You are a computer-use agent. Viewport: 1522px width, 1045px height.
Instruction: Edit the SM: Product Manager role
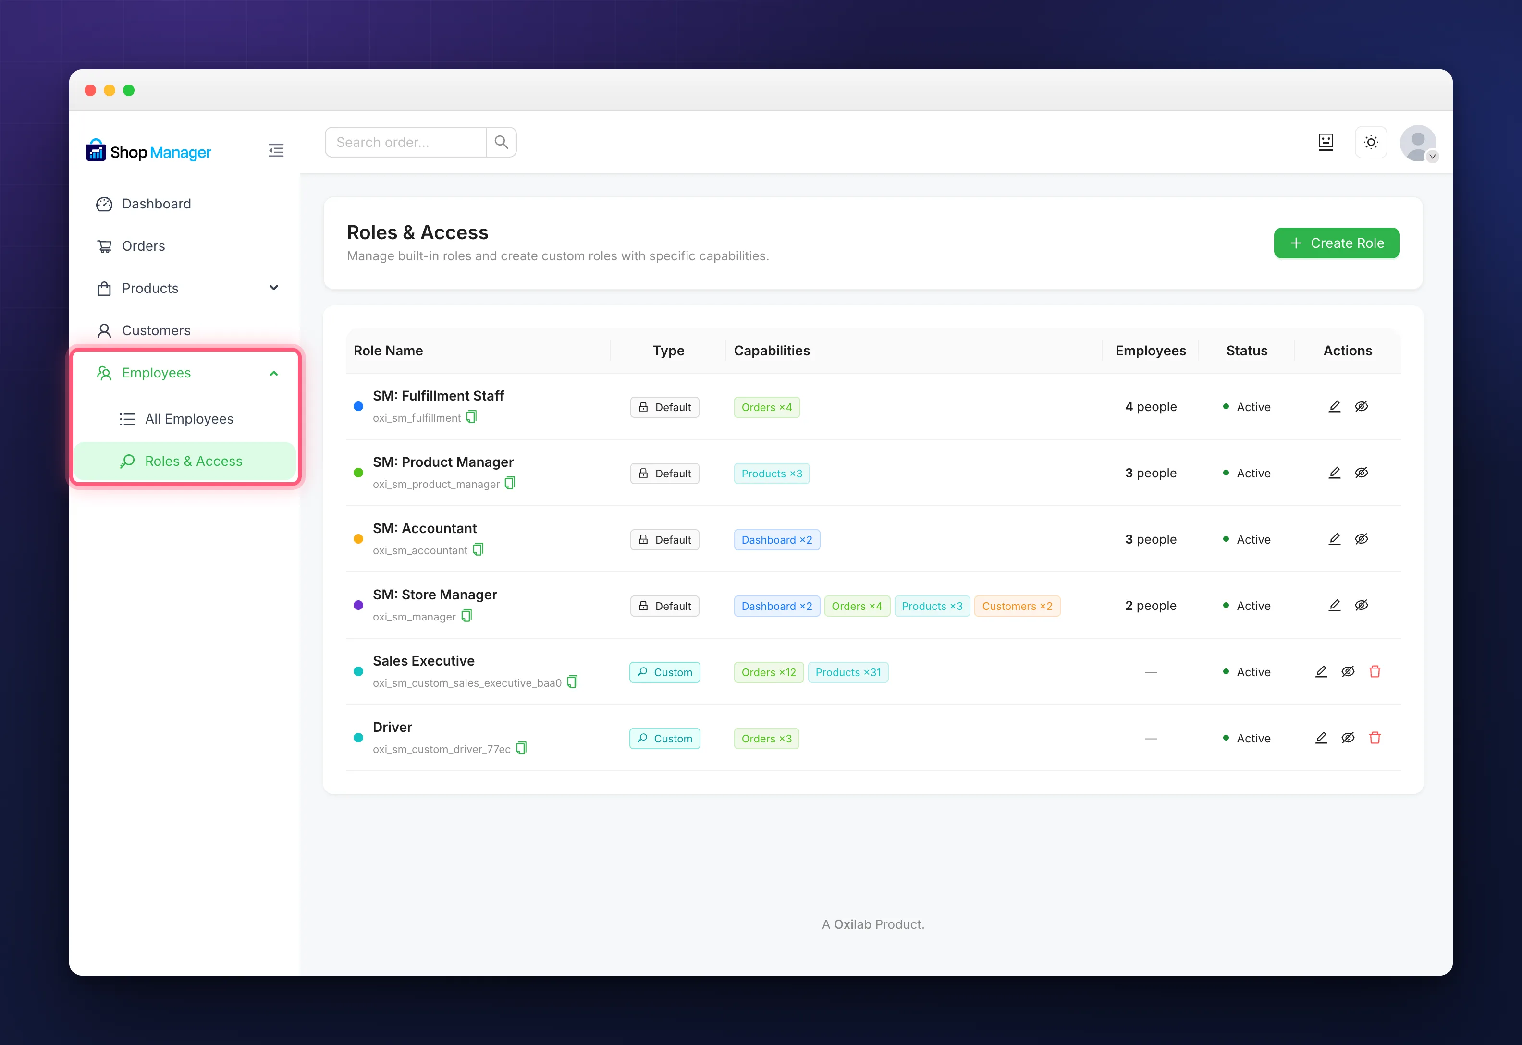1334,473
